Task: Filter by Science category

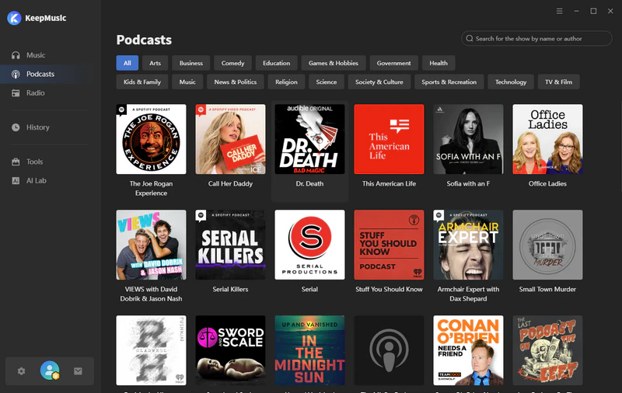Action: coord(327,82)
